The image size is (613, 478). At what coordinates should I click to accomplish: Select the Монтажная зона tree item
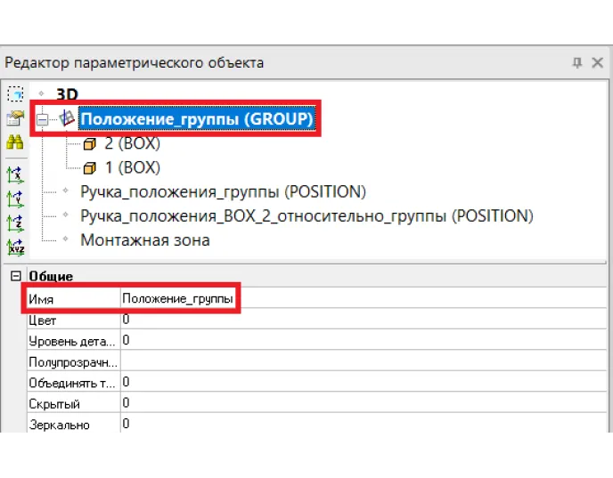145,240
